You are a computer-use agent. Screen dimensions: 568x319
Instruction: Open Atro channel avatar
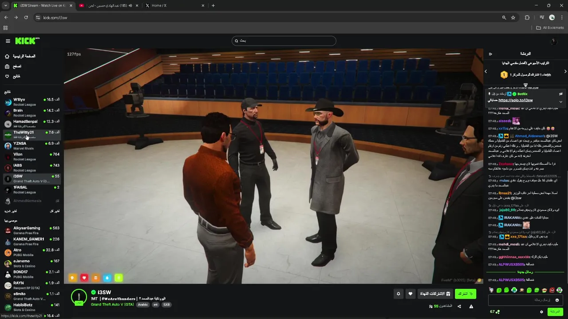tap(8, 253)
